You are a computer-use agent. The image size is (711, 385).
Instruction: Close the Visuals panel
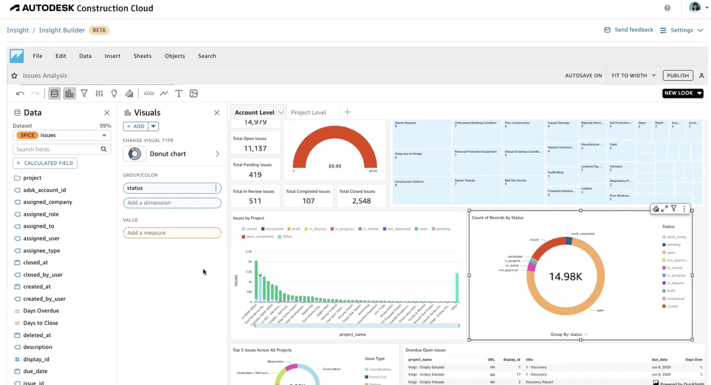tap(217, 113)
